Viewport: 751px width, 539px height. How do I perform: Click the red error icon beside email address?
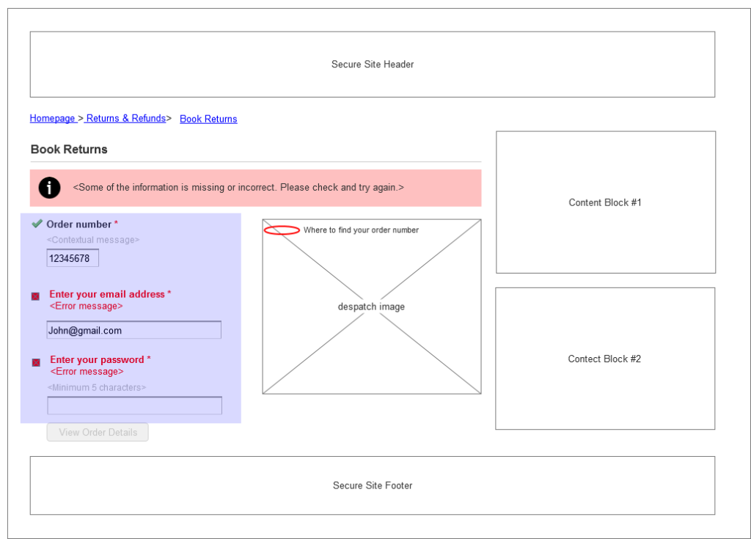click(35, 296)
